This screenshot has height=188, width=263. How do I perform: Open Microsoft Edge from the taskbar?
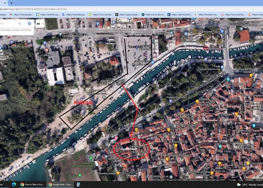[x=14, y=185]
